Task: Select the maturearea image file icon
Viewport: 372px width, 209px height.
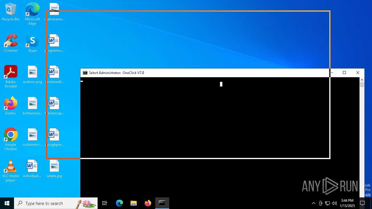Action: point(54,12)
